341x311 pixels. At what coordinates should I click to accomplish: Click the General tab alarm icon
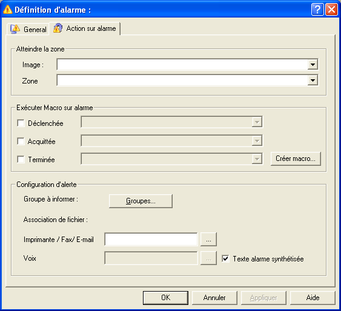pyautogui.click(x=15, y=29)
